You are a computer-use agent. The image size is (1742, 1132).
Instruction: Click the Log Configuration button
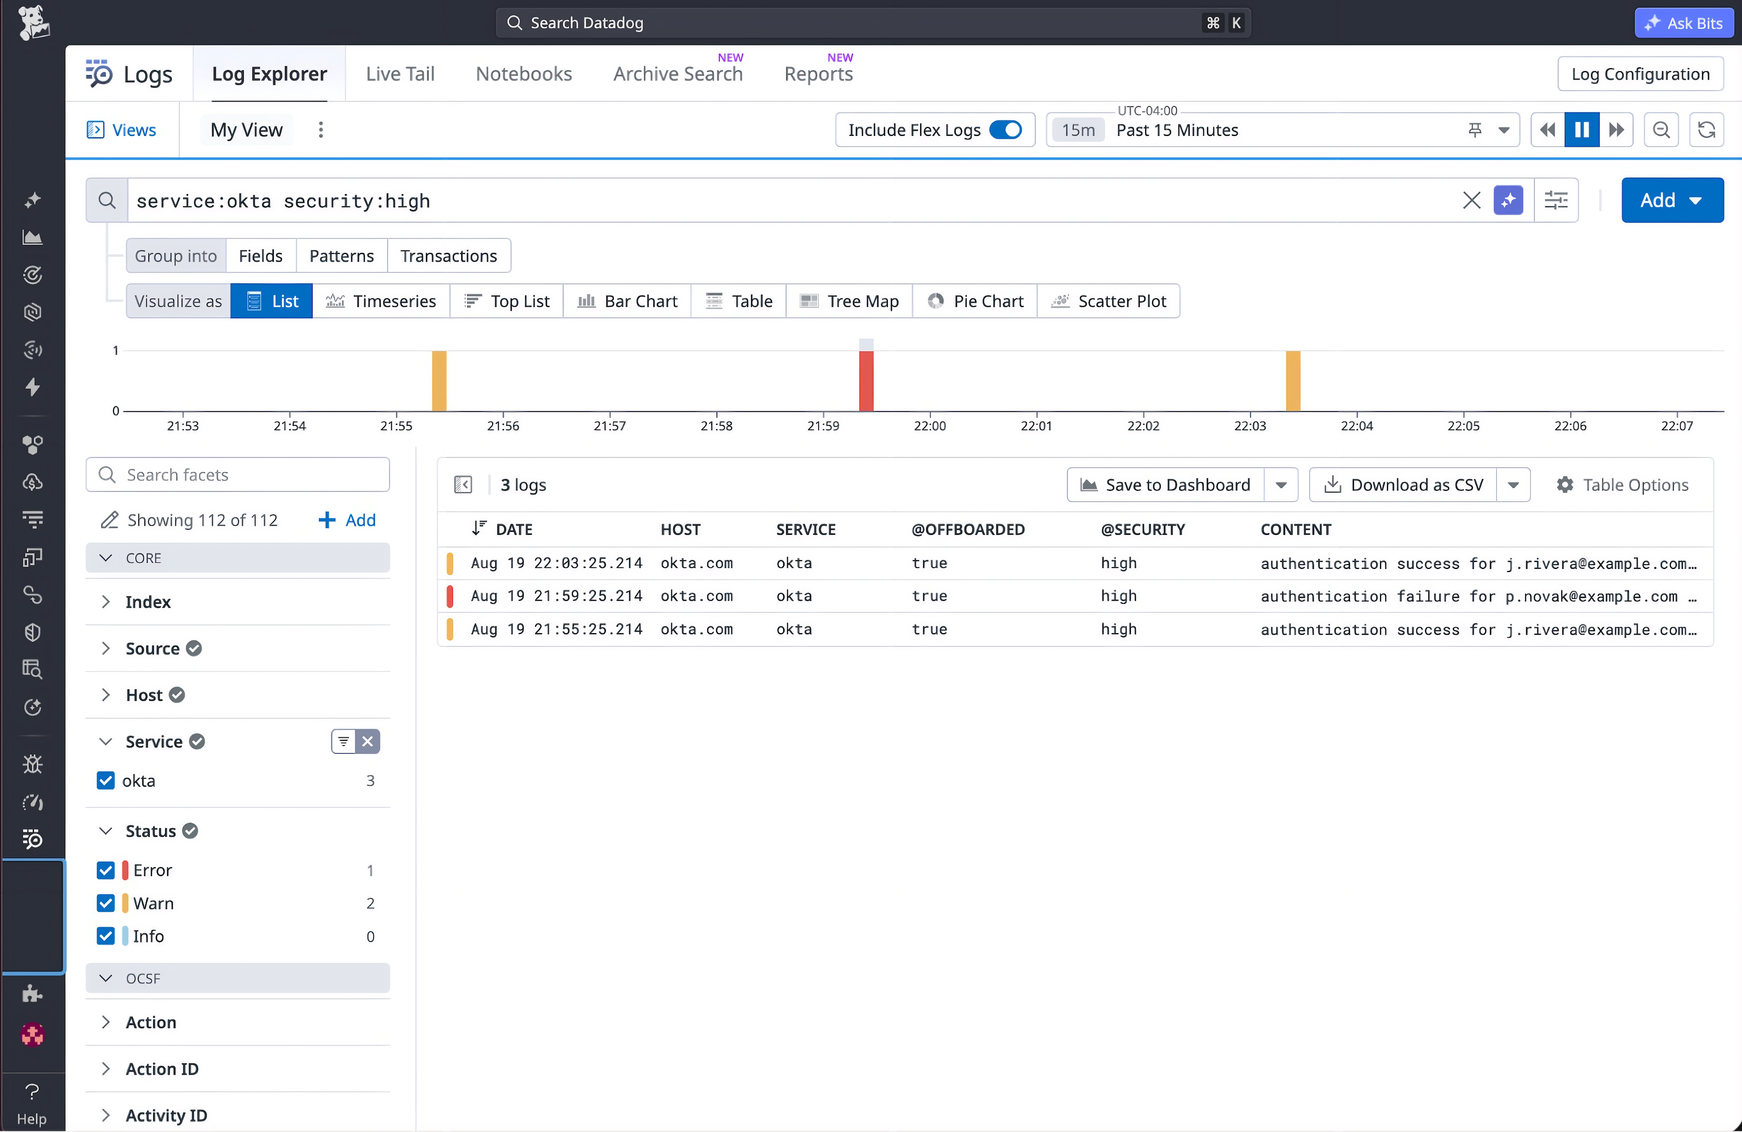click(x=1640, y=74)
